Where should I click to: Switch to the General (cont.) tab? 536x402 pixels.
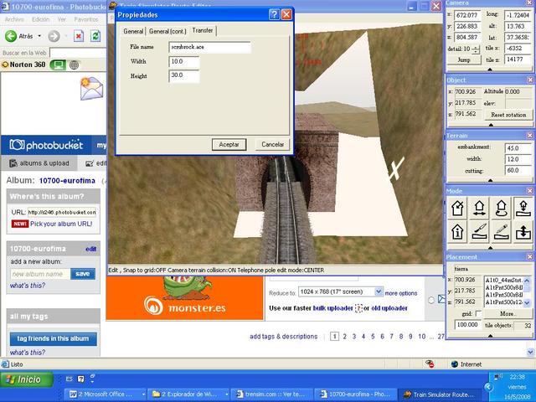click(x=167, y=31)
